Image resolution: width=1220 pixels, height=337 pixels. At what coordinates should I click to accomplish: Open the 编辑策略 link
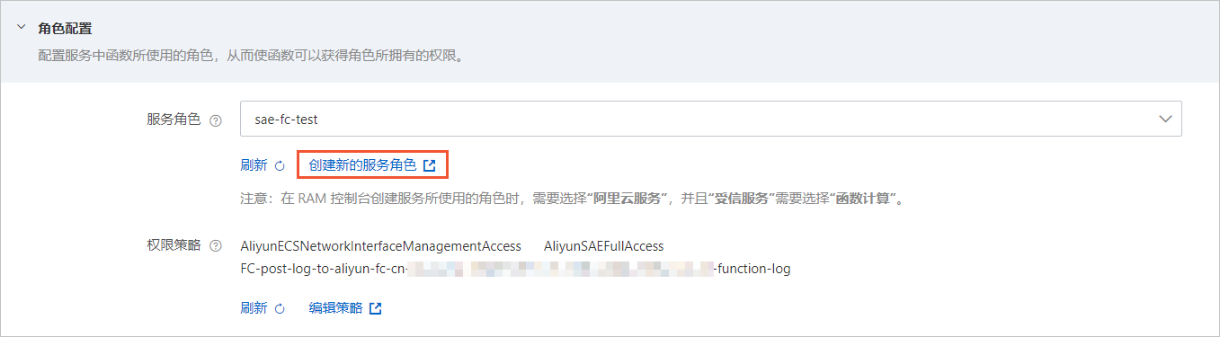coord(335,308)
